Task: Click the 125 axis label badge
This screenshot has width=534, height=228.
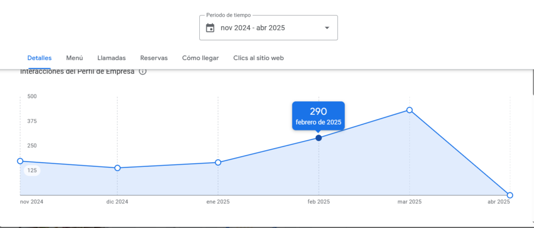Action: click(x=32, y=170)
